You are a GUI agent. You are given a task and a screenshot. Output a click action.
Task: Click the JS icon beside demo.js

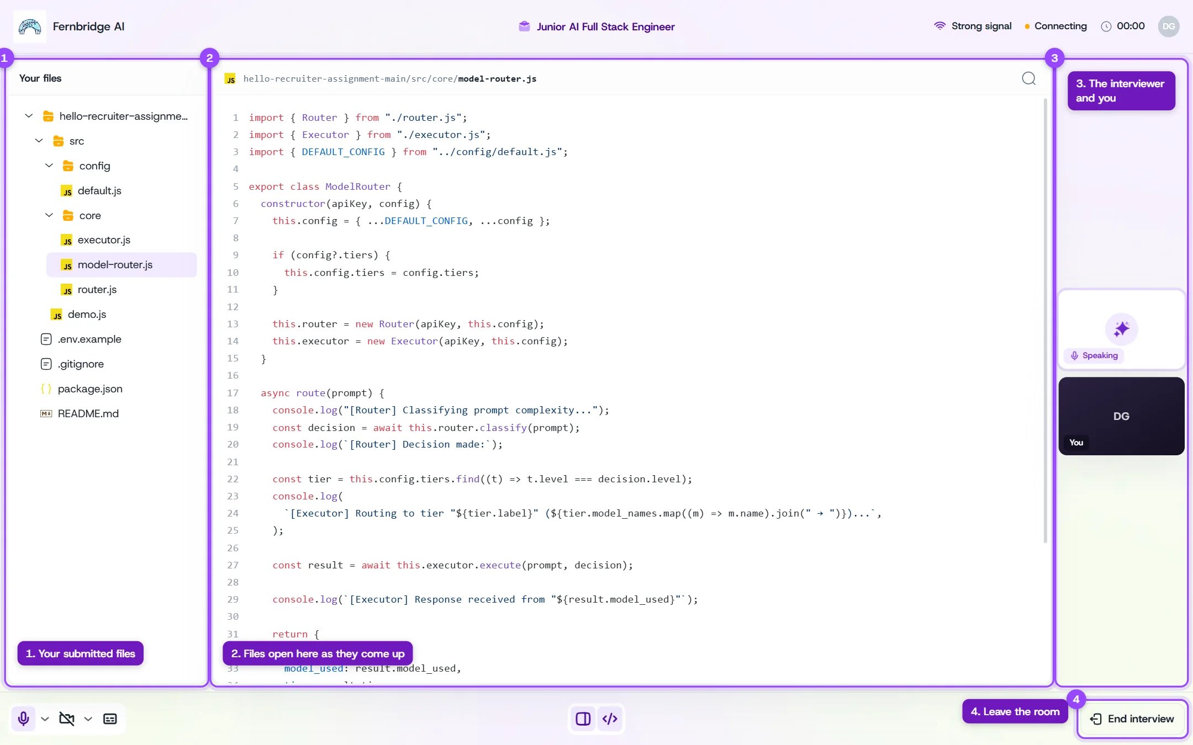tap(56, 315)
